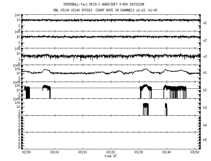Click the s2 channel label
Viewport: 211px width, 161px height.
(205, 40)
